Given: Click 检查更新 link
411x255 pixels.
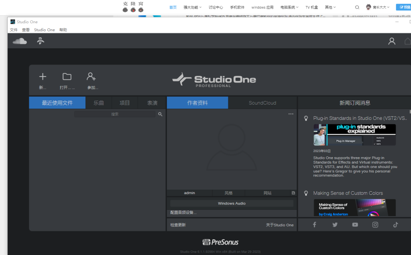Looking at the screenshot, I should (178, 225).
